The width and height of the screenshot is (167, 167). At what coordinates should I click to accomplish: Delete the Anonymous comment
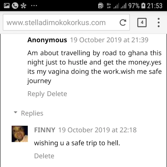tap(57, 94)
